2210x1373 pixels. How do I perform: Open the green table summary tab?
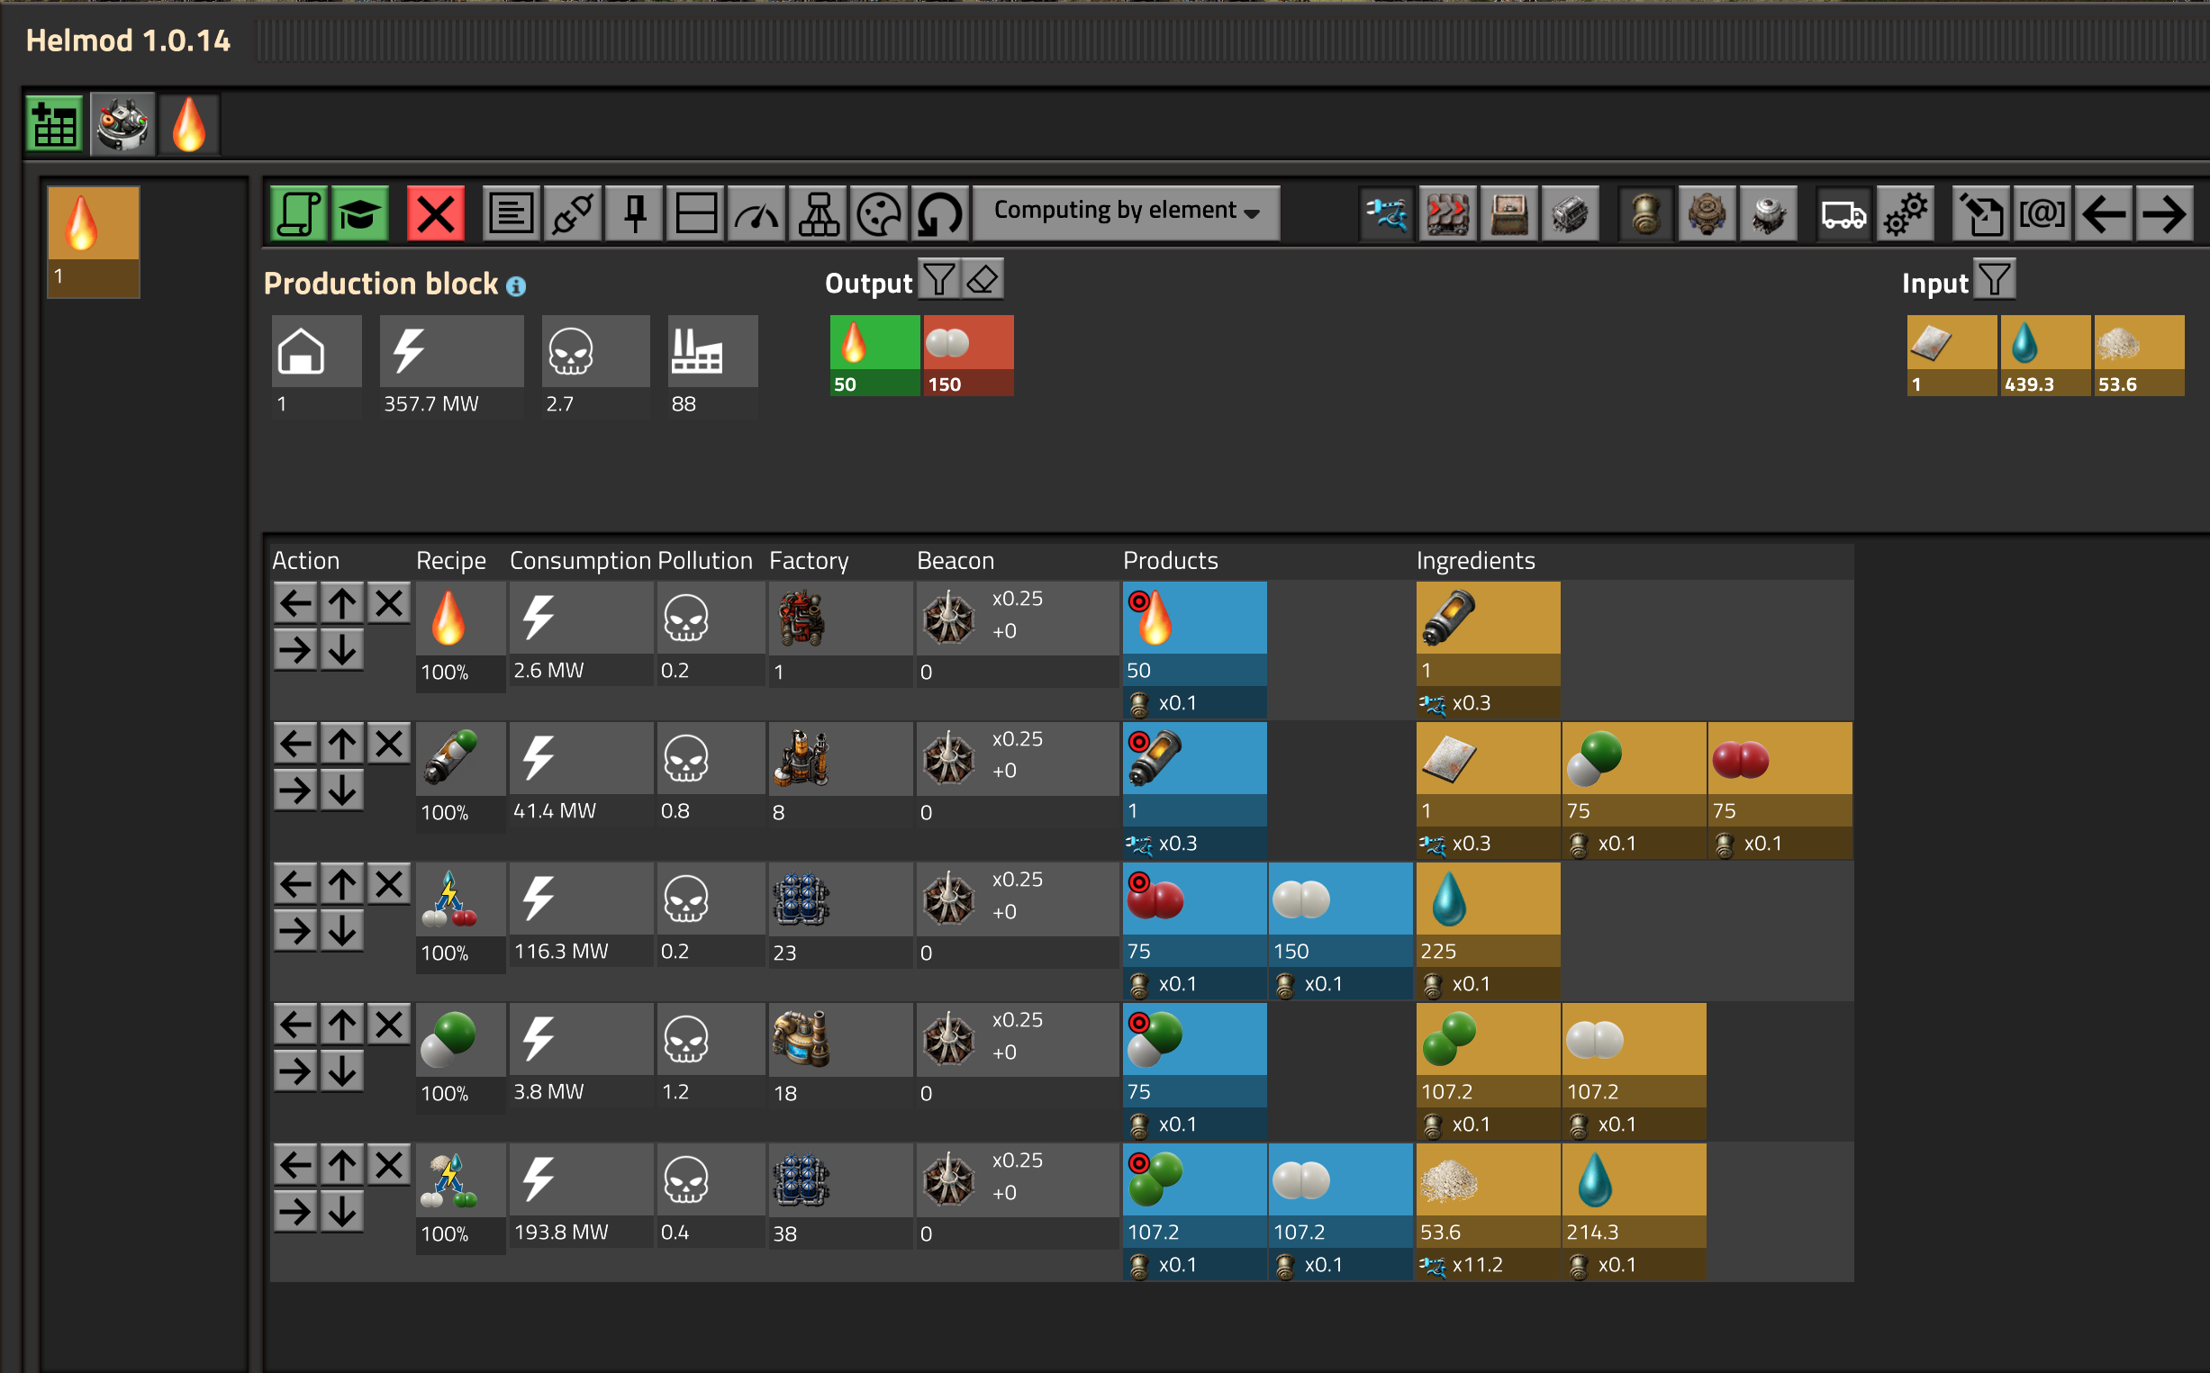tap(55, 124)
